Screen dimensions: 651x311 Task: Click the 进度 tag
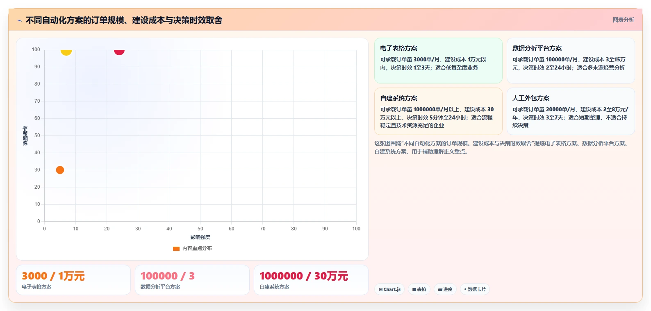(445, 289)
